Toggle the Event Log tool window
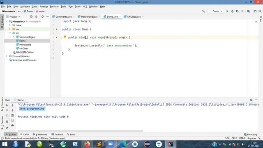This screenshot has width=263, height=148. tap(250, 134)
